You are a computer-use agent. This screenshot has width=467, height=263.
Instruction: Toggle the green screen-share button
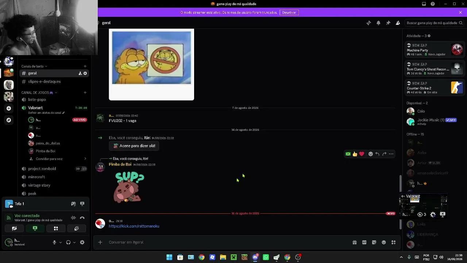coord(35,228)
